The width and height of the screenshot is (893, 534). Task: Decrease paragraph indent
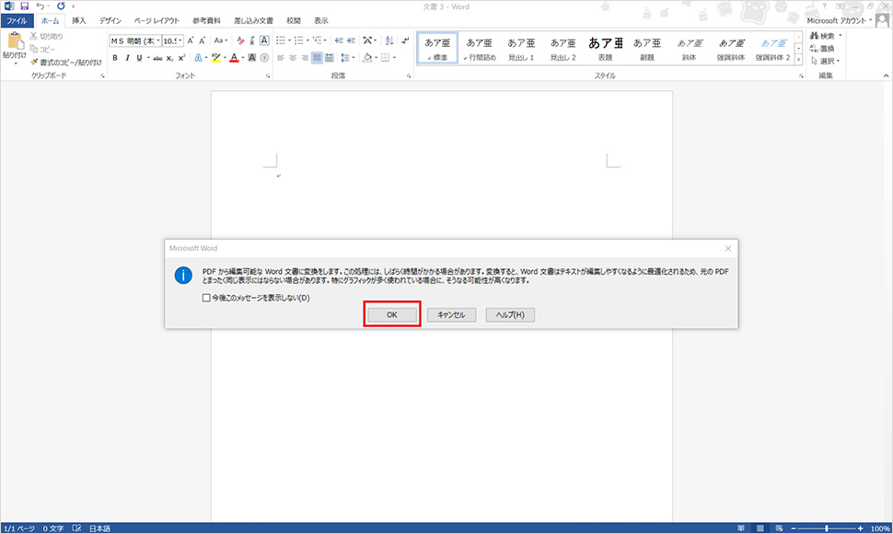coord(339,41)
